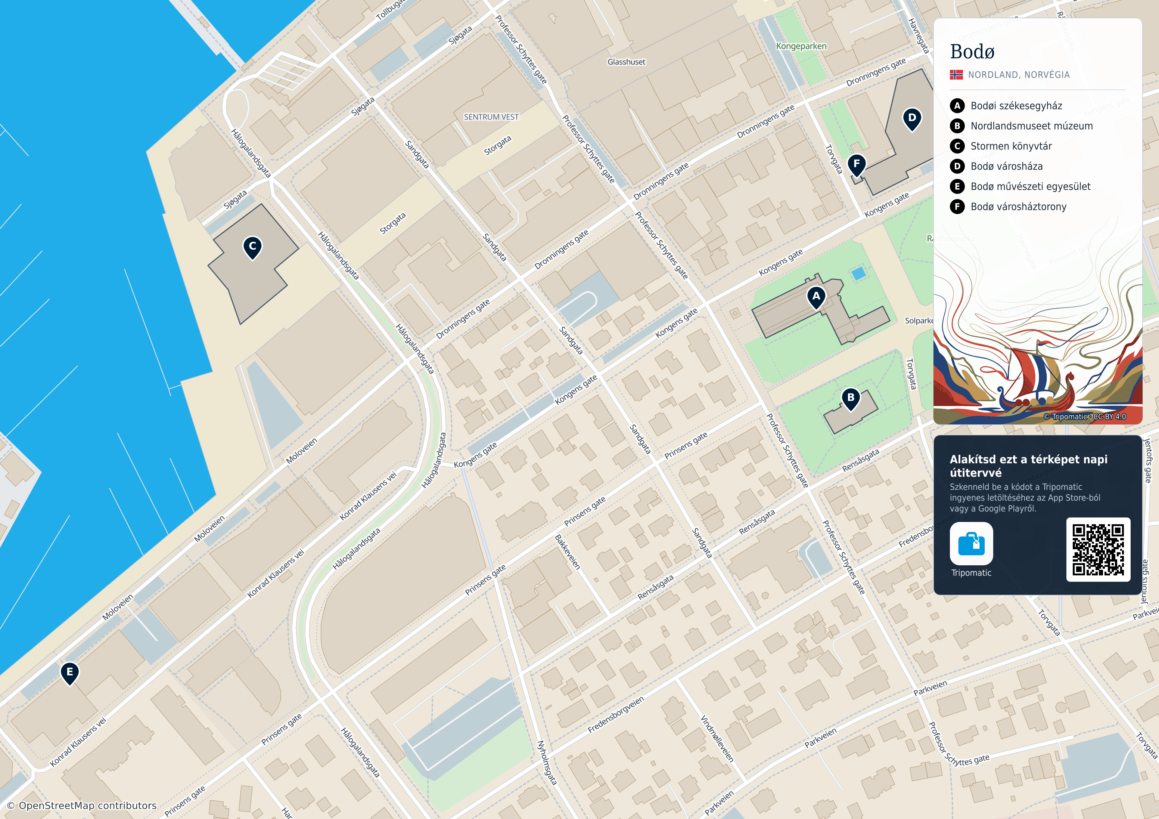Select 'Nordlandsmuseet múzeum' in the legend
This screenshot has width=1159, height=819.
tap(1031, 126)
